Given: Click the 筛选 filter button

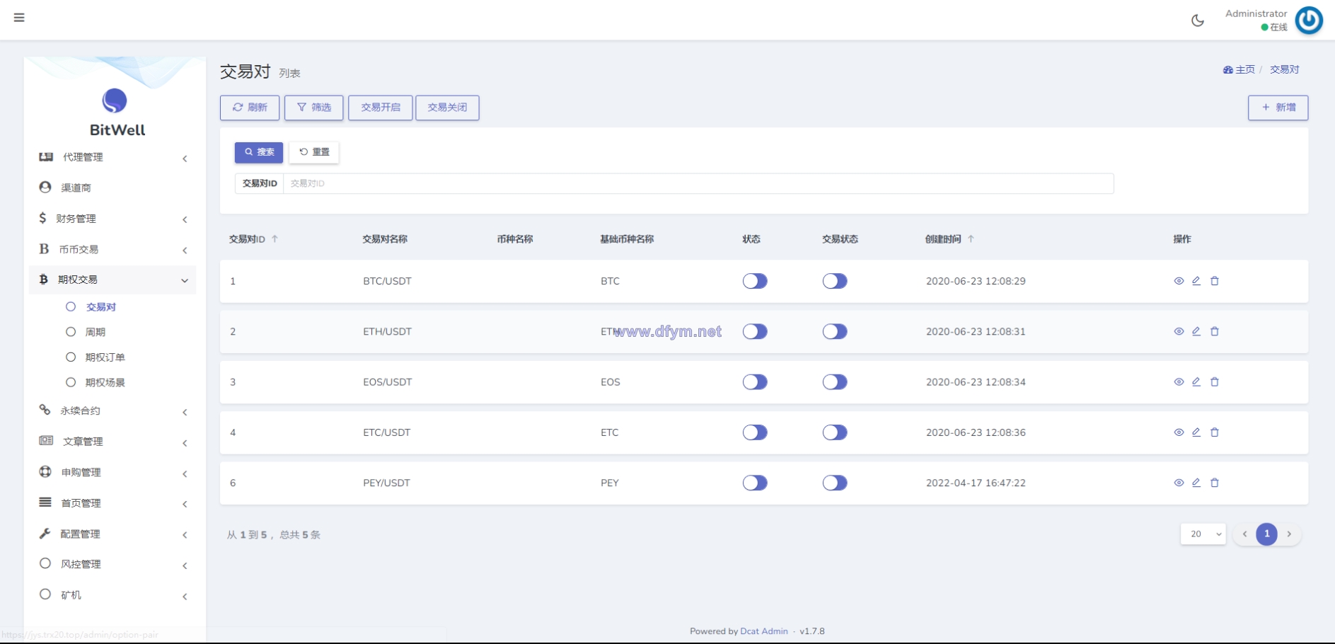Looking at the screenshot, I should [314, 108].
